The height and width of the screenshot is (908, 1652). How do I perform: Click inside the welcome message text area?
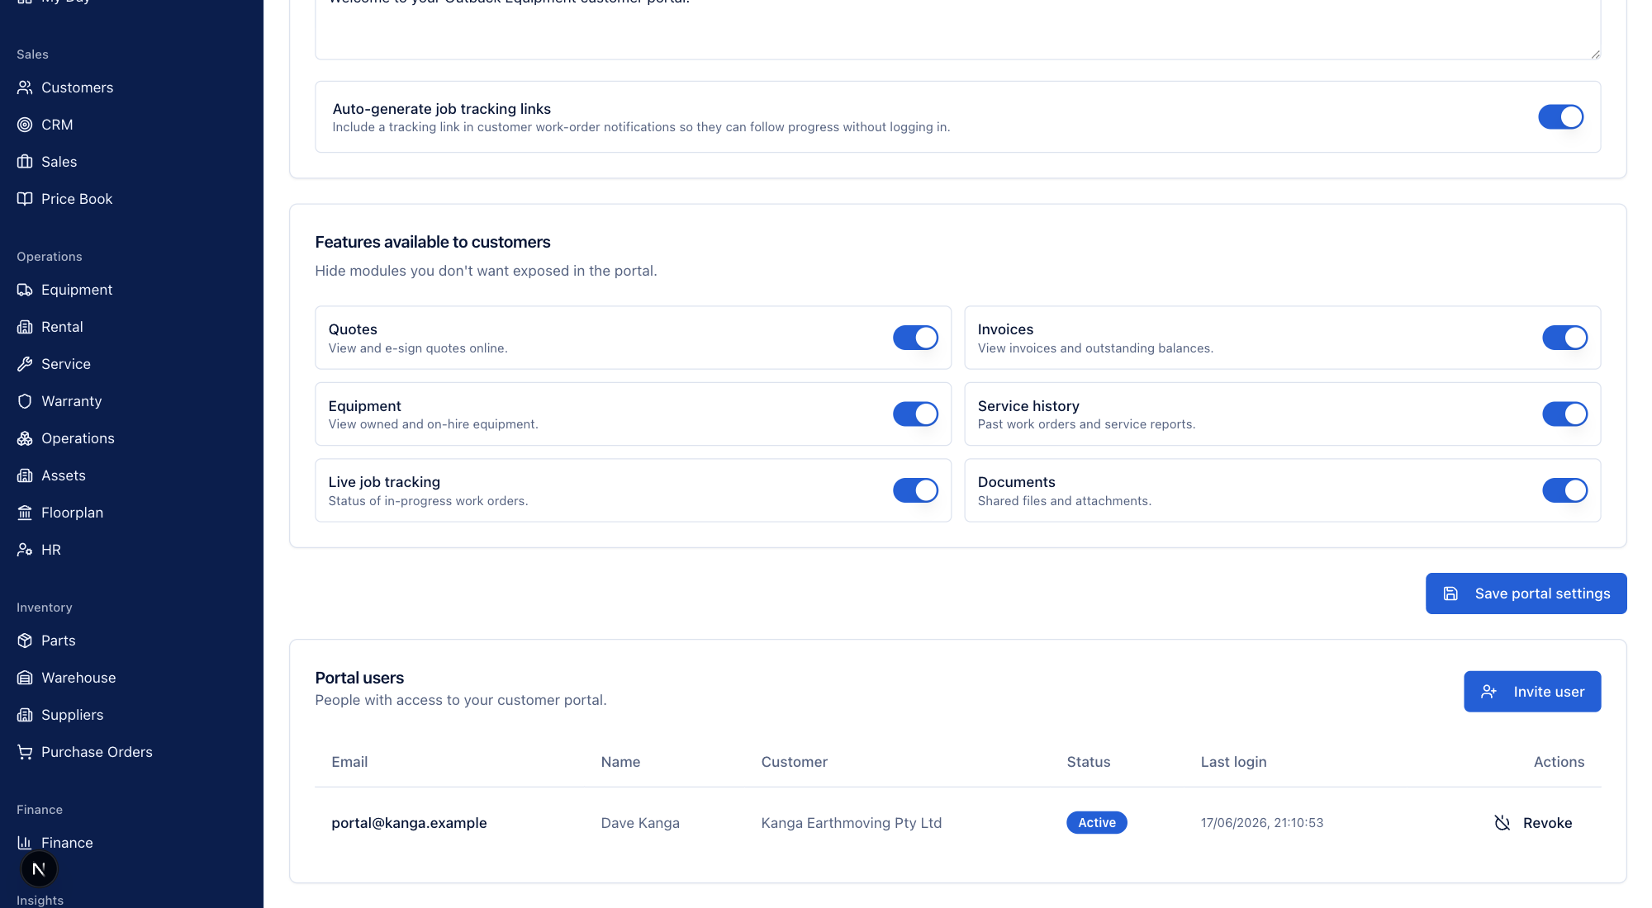coord(957,29)
